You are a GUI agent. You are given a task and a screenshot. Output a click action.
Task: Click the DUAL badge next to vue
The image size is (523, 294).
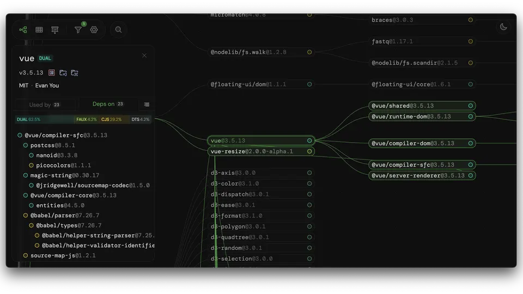coord(45,58)
